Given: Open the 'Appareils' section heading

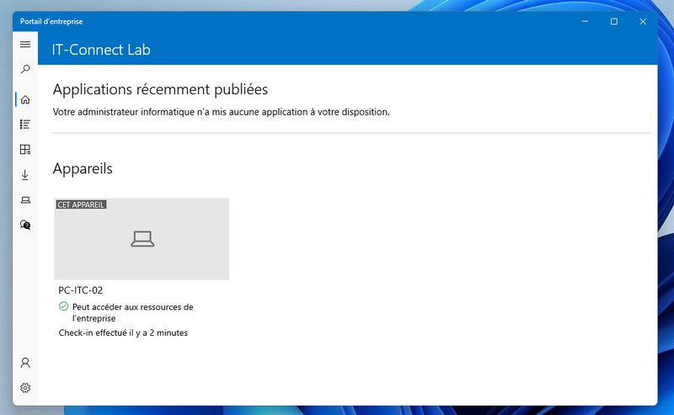Looking at the screenshot, I should coord(83,169).
